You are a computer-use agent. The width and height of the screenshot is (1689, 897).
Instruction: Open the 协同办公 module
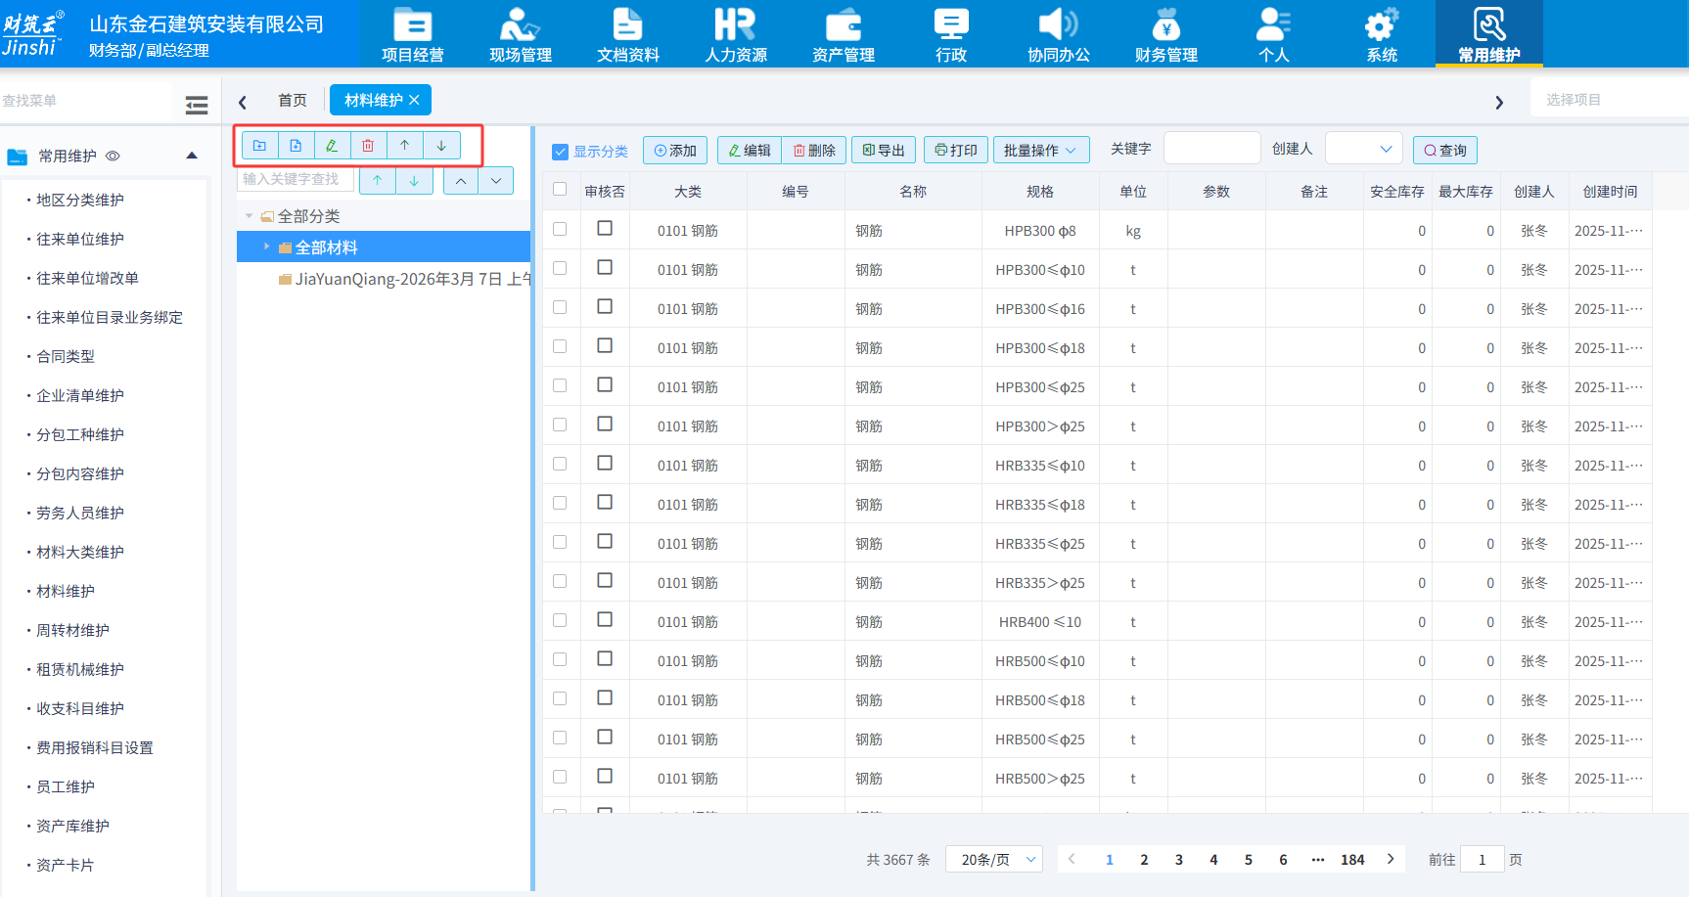coord(1059,35)
